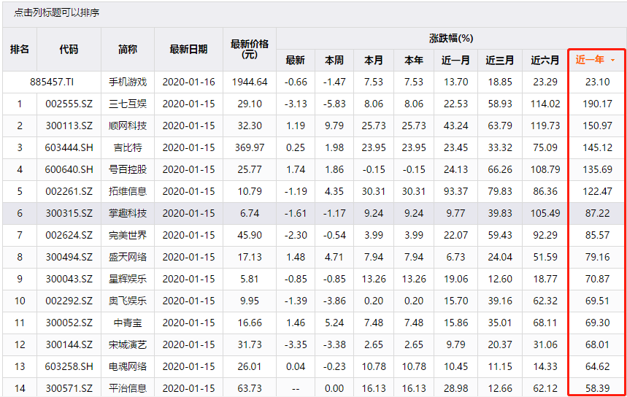Image resolution: width=627 pixels, height=397 pixels.
Task: Select 顺网科技 row name
Action: [128, 126]
